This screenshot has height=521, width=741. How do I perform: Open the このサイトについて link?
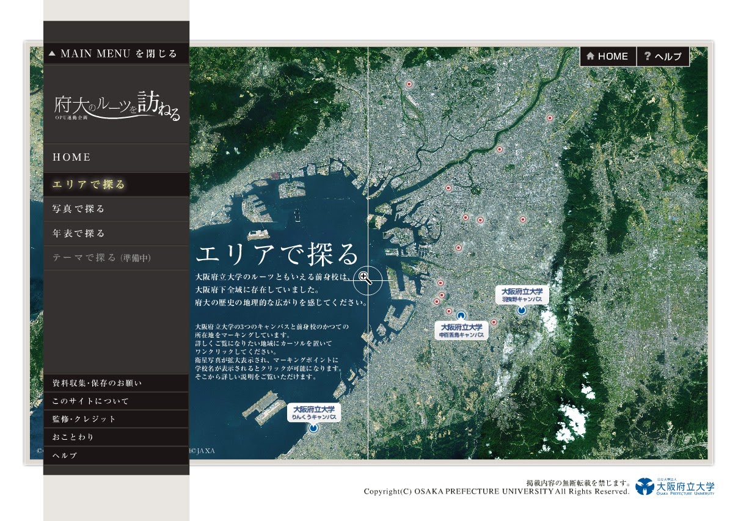115,401
